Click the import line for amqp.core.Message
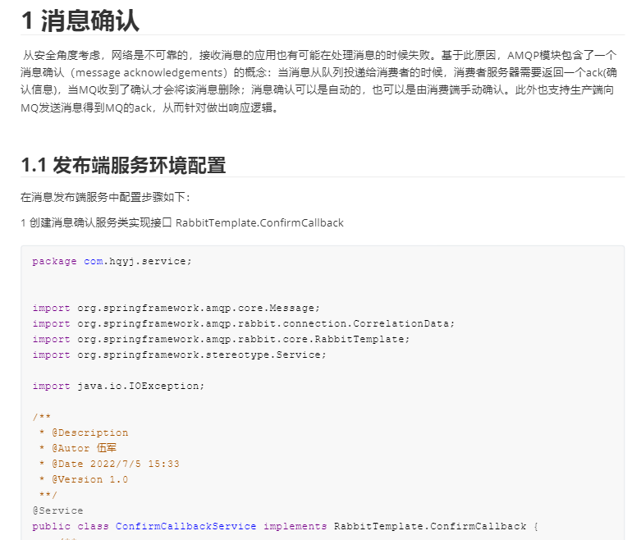641x540 pixels. click(176, 308)
